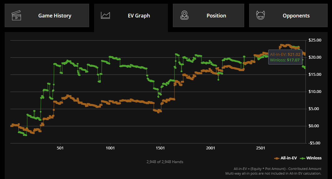Click the 1501 x-axis label
The width and height of the screenshot is (332, 179).
(x=160, y=148)
